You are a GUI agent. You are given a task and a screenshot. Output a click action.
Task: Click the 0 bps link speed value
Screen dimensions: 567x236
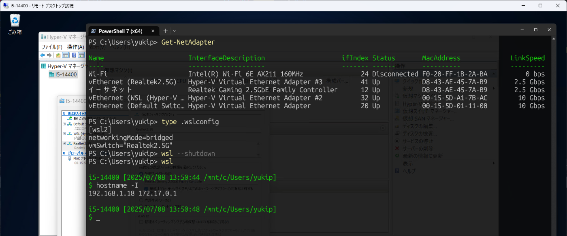click(x=535, y=74)
